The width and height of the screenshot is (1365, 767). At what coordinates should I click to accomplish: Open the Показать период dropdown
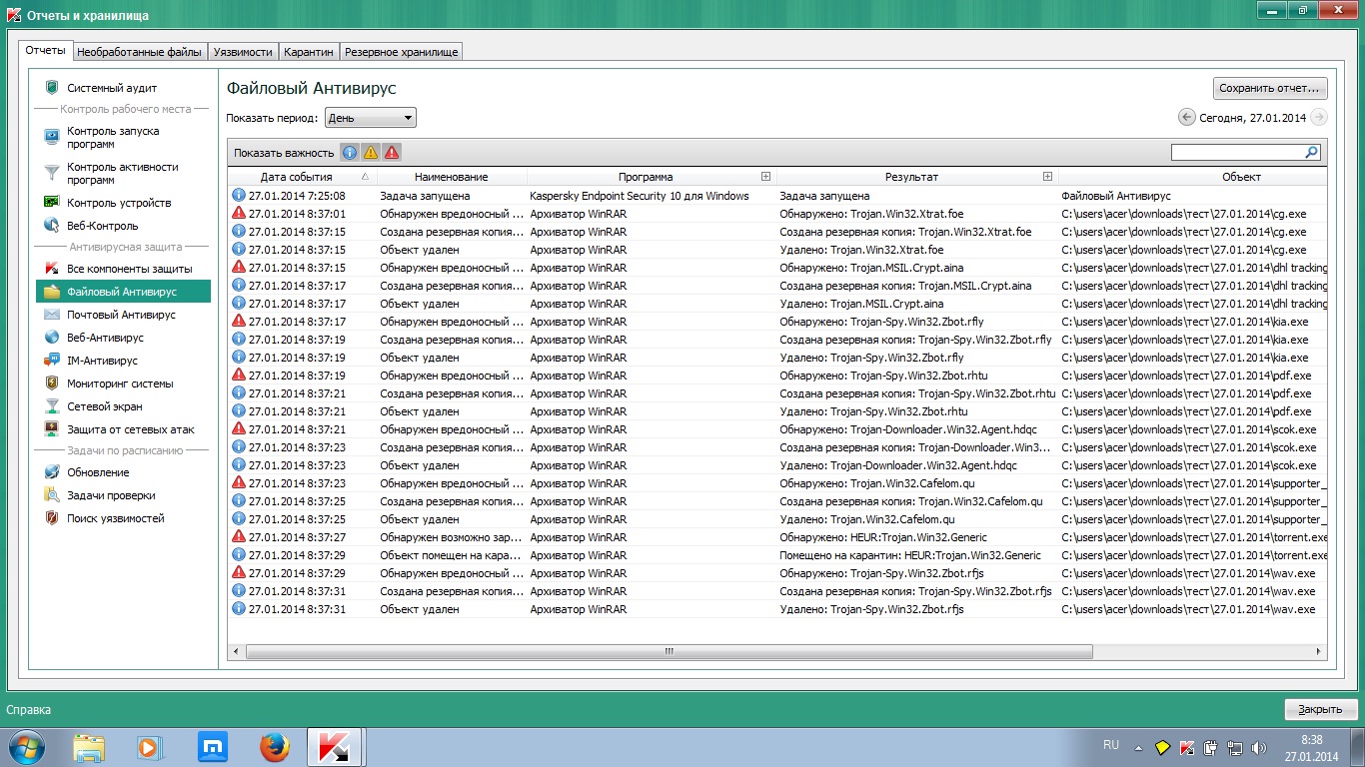pos(370,118)
